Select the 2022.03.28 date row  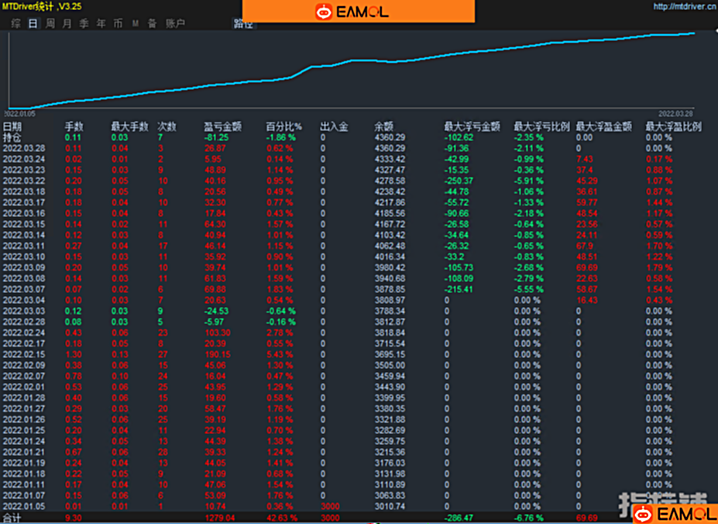pyautogui.click(x=23, y=147)
